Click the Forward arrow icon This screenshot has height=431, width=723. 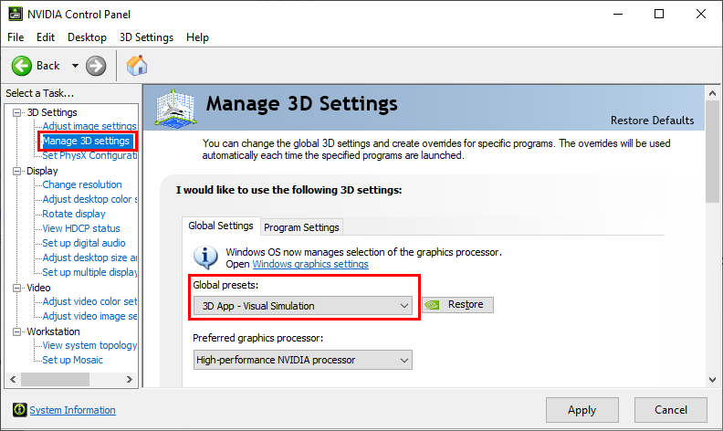(96, 66)
